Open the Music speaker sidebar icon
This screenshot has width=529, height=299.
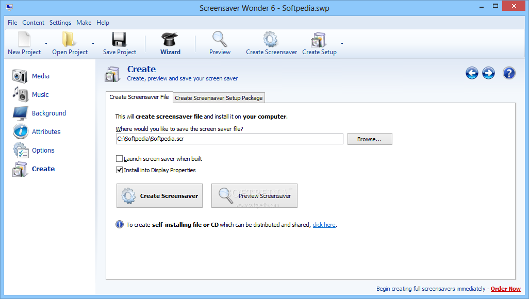click(20, 94)
